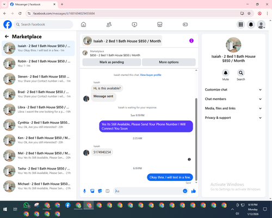
Task: Bookmark this page with star icon
Action: coord(249,14)
